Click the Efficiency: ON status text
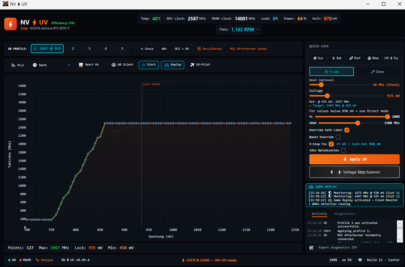Viewport: 405px width, 267px height. (63, 23)
